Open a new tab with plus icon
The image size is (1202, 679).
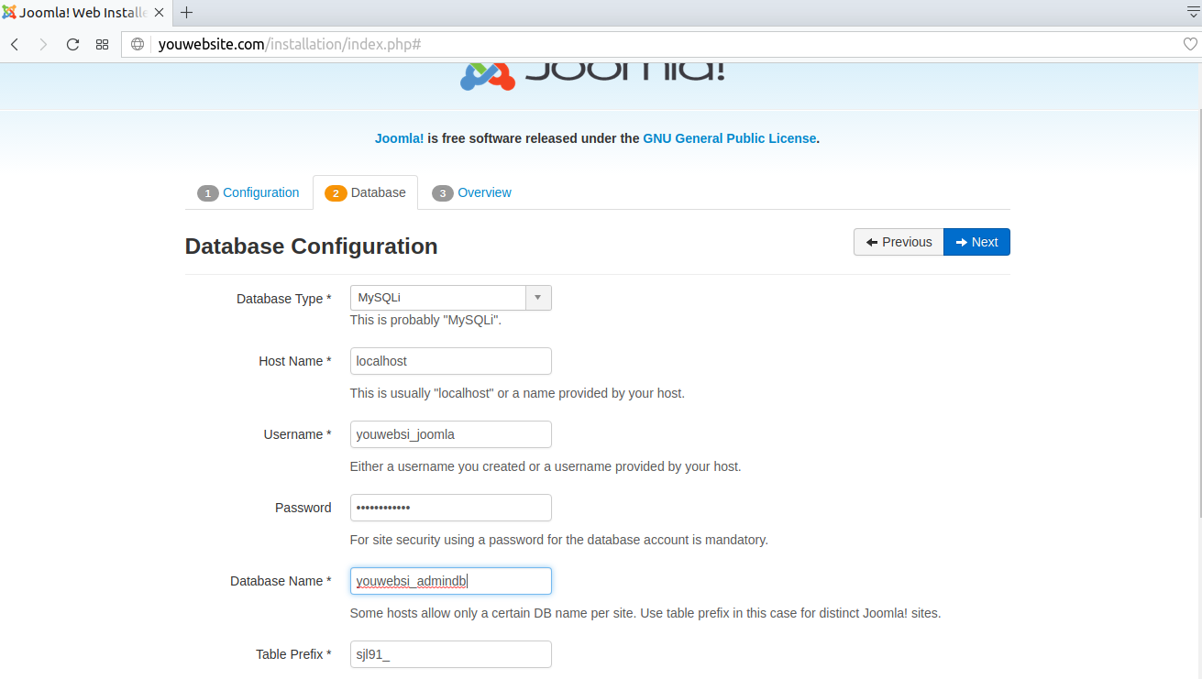(187, 13)
